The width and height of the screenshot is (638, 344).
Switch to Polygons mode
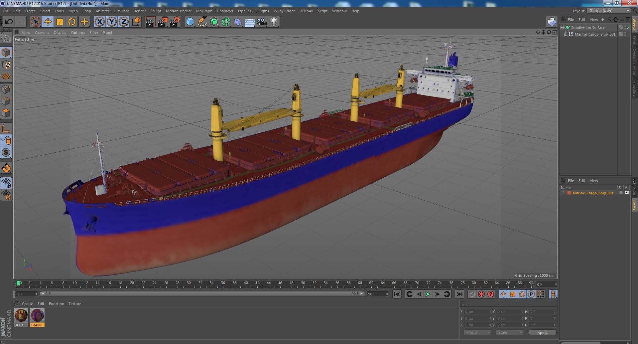coord(6,113)
